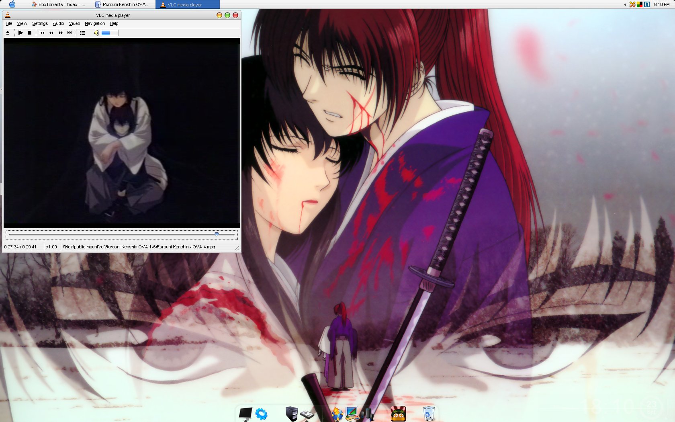Open the masked character dock icon
675x422 pixels.
point(398,414)
